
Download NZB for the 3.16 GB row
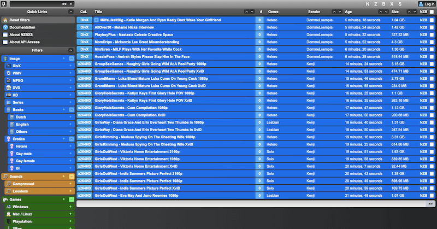(x=423, y=63)
